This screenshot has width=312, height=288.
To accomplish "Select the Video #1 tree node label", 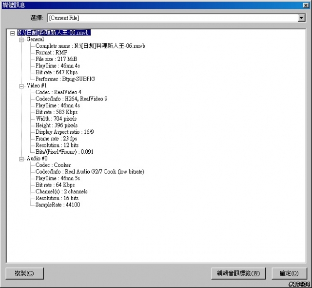I will click(37, 85).
